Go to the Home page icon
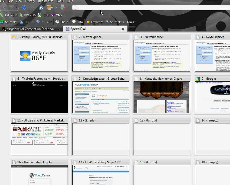Screen dimensions: 230x185 (41, 7)
